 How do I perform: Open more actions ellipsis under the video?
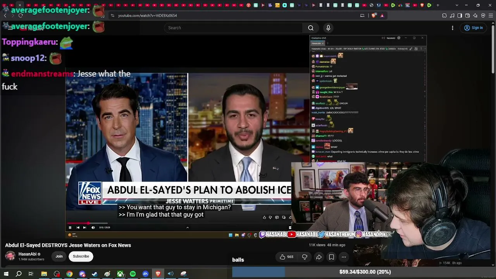pos(344,257)
